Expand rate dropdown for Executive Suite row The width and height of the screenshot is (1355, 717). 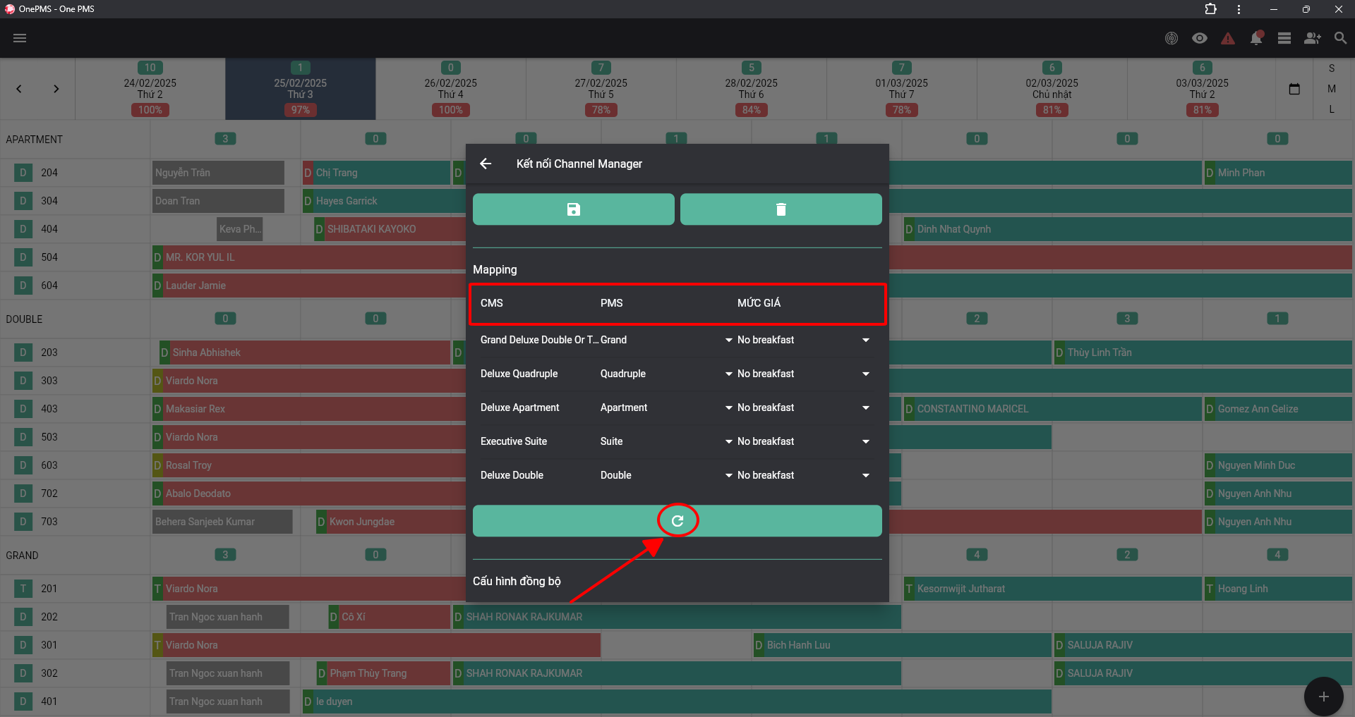[803, 441]
